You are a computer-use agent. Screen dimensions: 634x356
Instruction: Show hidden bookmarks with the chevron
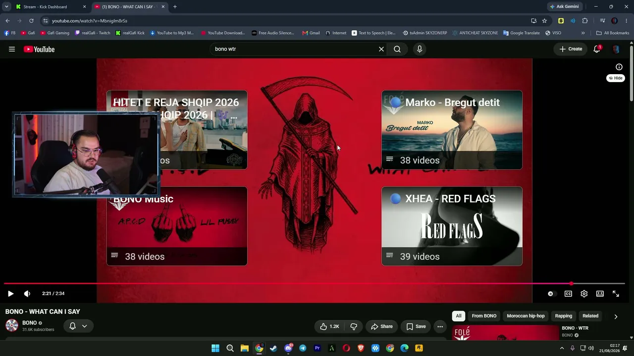click(583, 33)
